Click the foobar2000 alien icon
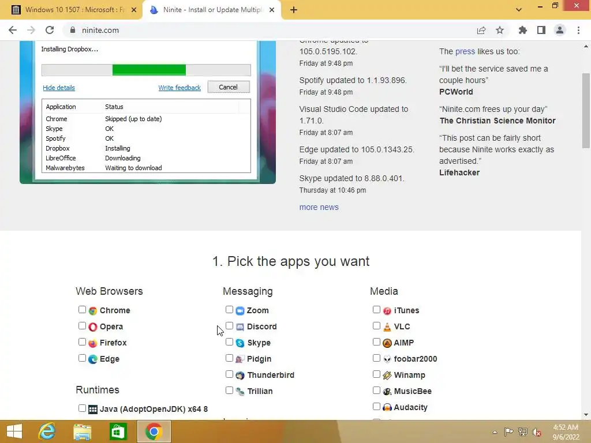591x443 pixels. [387, 359]
